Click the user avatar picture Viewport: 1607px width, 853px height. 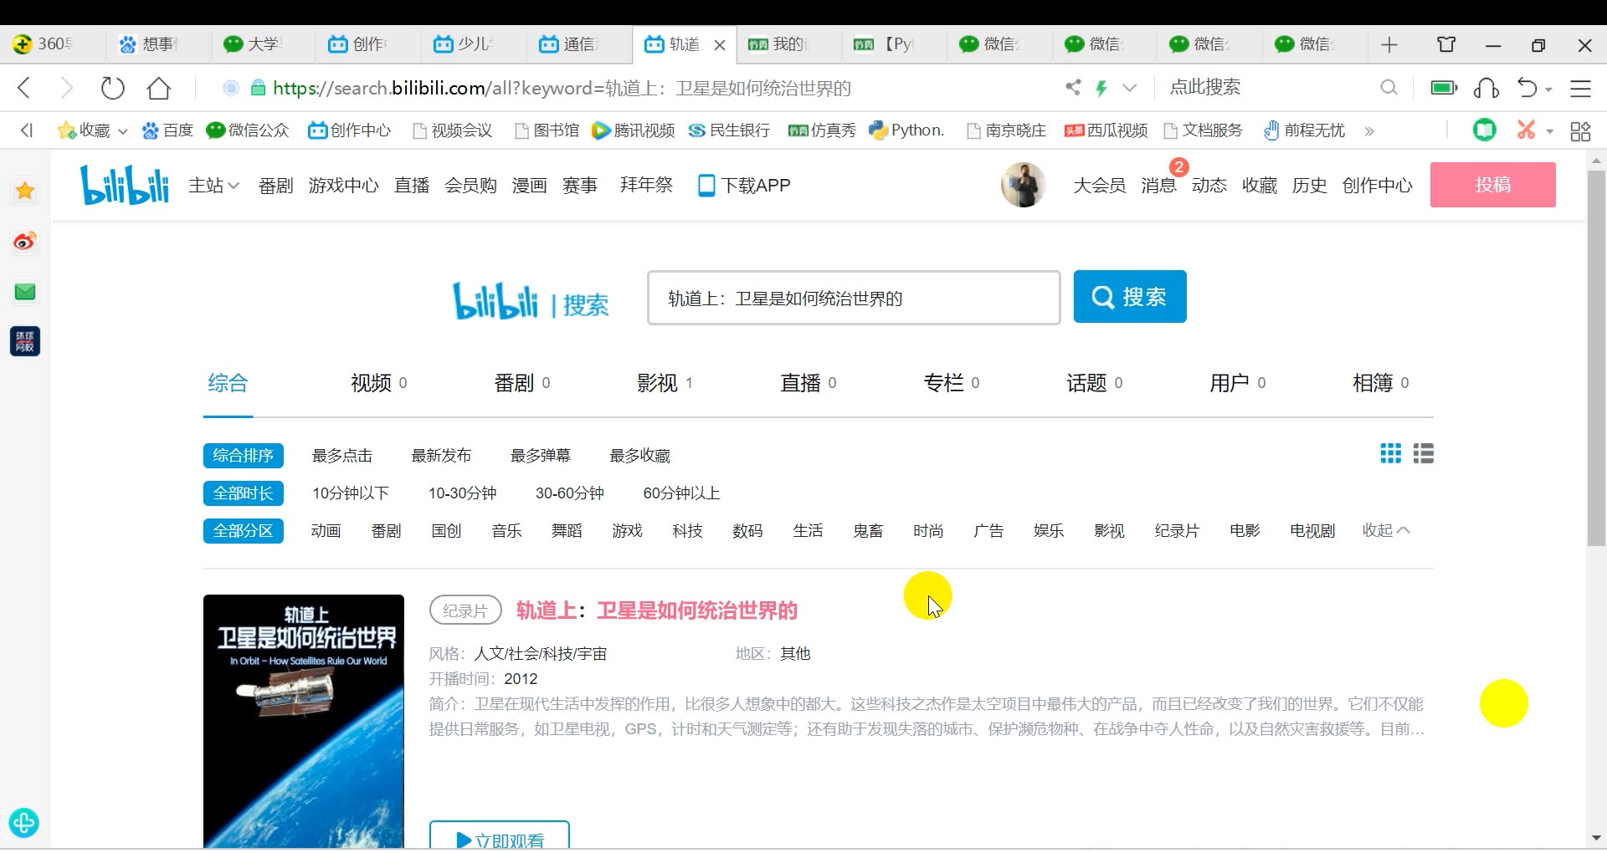click(x=1023, y=185)
